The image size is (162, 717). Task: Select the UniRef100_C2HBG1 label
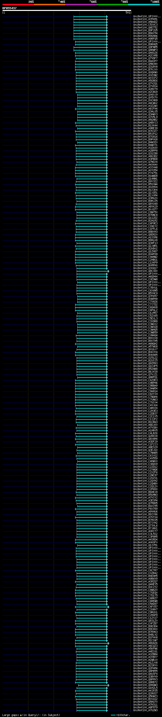[x=145, y=260]
